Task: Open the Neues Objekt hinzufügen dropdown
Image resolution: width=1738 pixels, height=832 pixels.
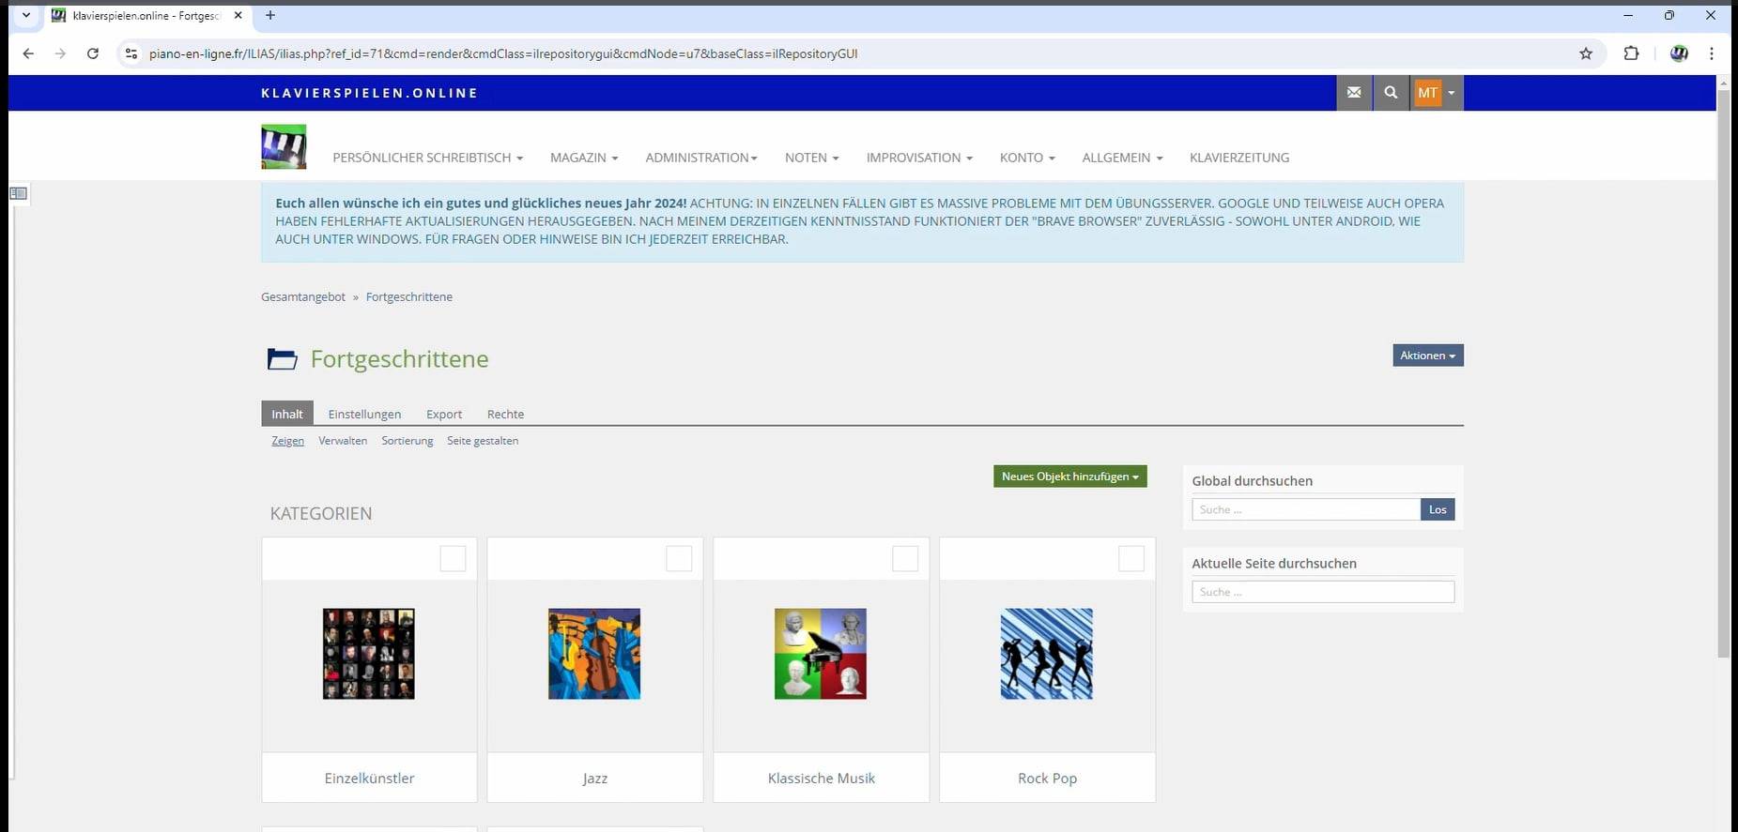Action: click(x=1069, y=477)
